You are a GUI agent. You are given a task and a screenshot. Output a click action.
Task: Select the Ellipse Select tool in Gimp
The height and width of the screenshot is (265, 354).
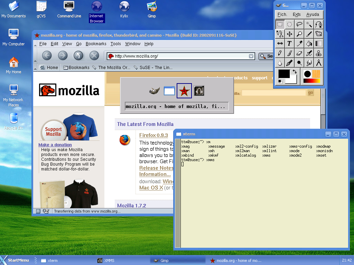290,24
